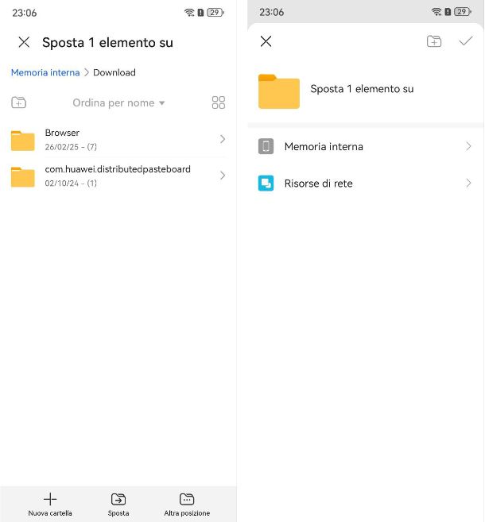Confirm move with the checkmark icon

[x=466, y=41]
